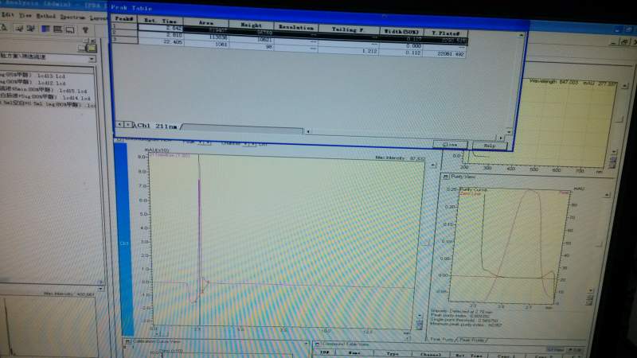637x358 pixels.
Task: Click the T.Plate# column header
Action: (446, 33)
